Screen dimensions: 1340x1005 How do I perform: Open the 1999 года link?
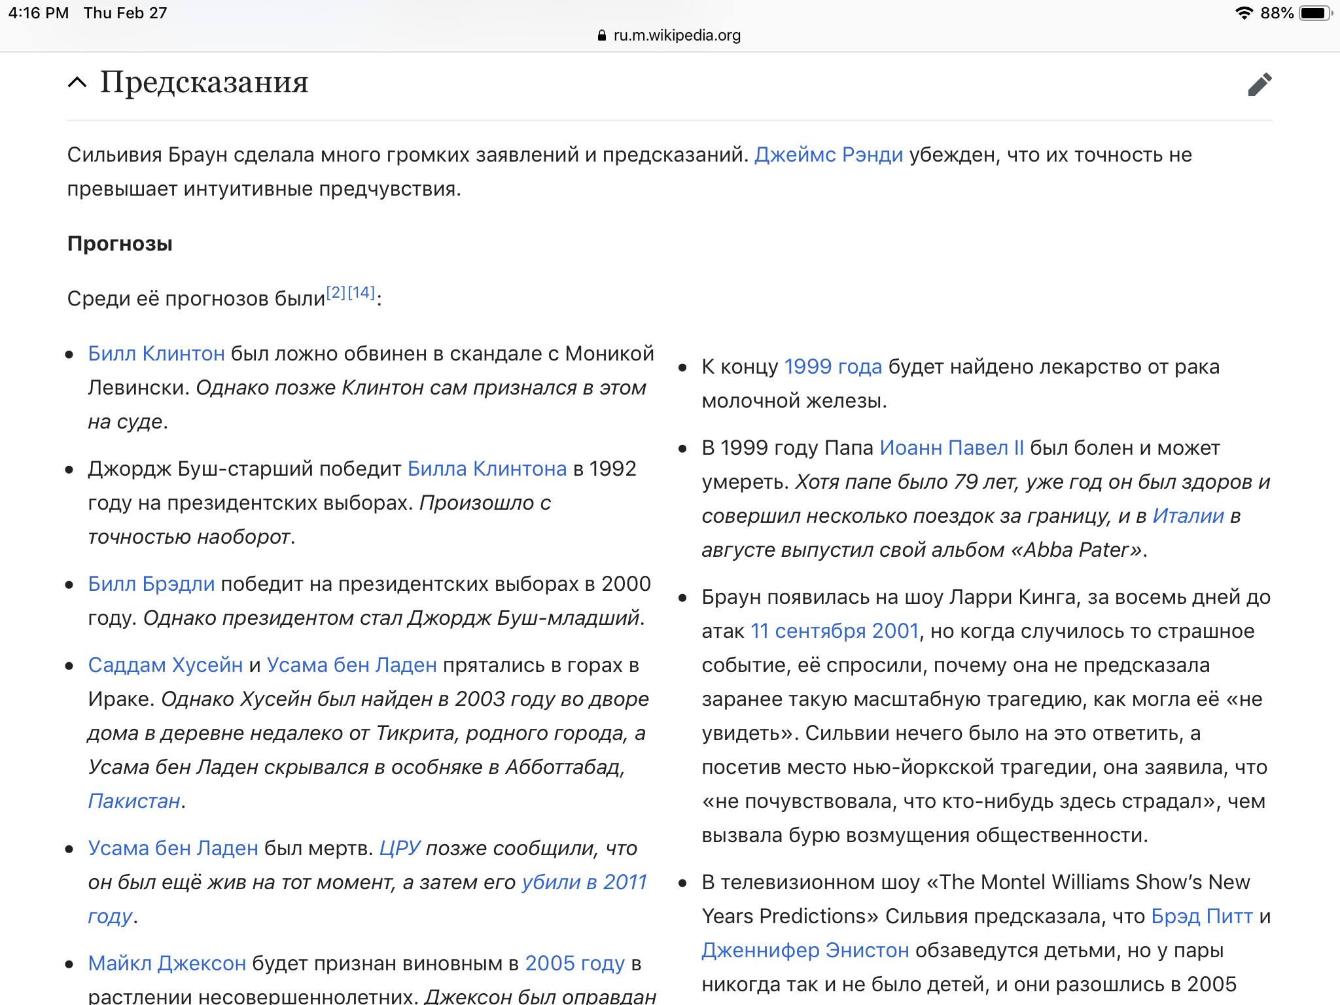coord(833,367)
